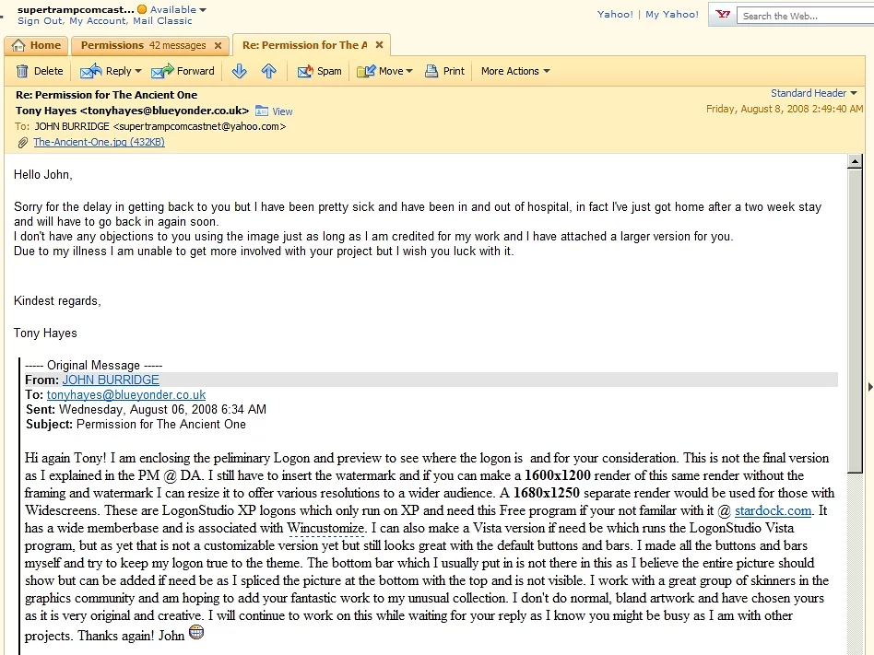This screenshot has height=655, width=874.
Task: Go to next message with down arrow
Action: pyautogui.click(x=239, y=71)
